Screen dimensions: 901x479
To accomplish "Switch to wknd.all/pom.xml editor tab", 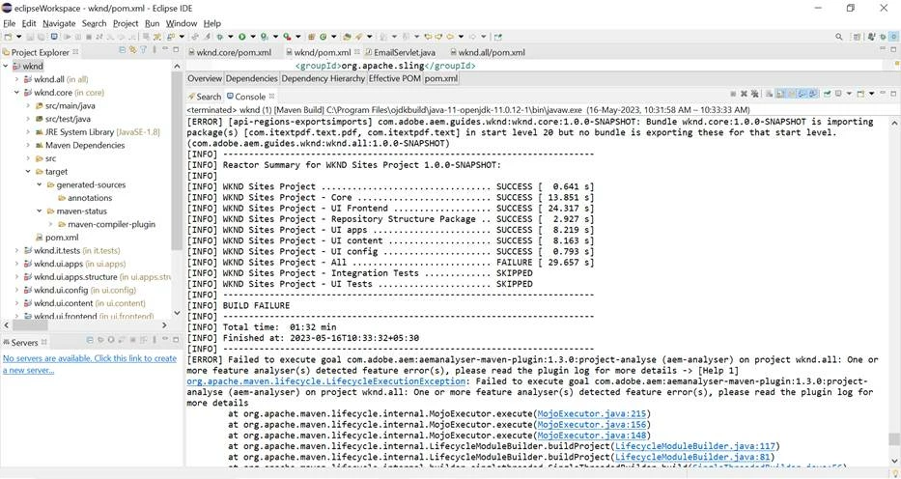I will click(488, 52).
